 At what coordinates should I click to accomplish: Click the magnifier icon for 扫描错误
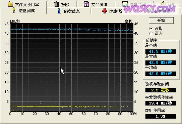click(150, 11)
